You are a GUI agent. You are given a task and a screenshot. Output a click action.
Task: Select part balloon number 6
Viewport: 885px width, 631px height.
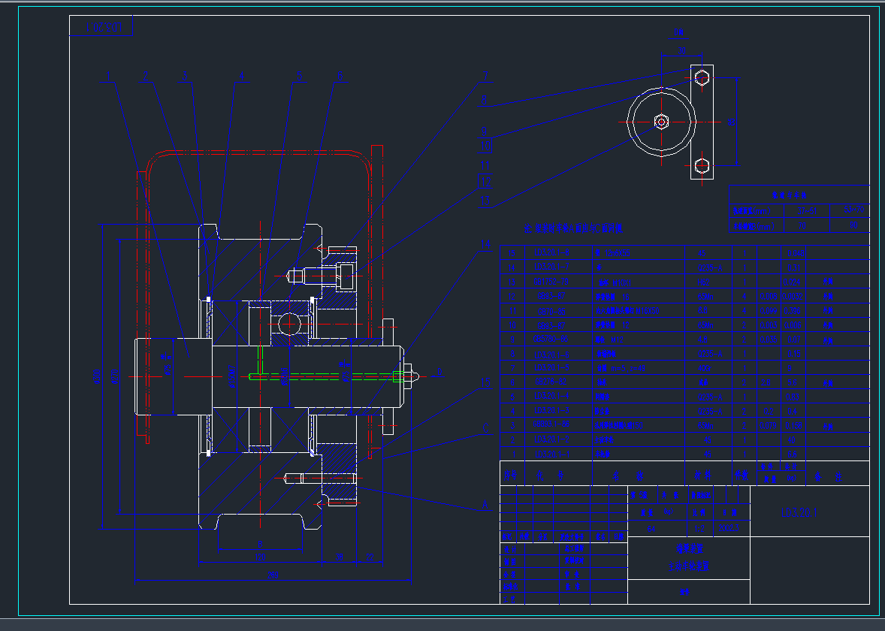click(340, 77)
